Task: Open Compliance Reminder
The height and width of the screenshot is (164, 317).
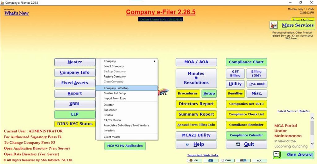Action: tap(246, 125)
